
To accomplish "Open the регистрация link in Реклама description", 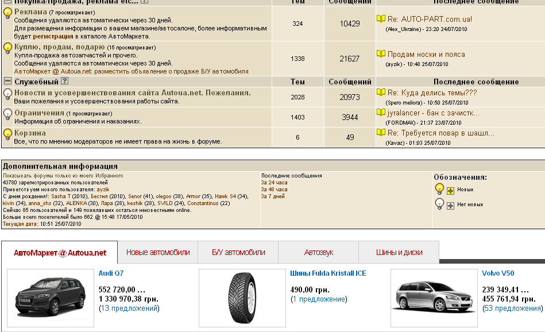I will [56, 36].
